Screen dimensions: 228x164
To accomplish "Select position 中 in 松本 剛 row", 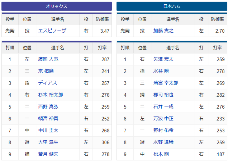I will 142,154.
